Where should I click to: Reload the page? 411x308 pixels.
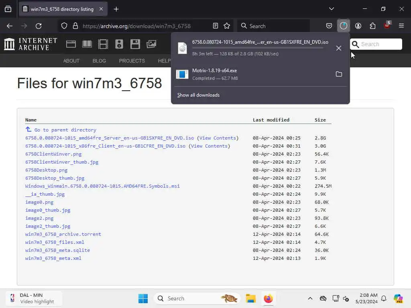(x=39, y=26)
